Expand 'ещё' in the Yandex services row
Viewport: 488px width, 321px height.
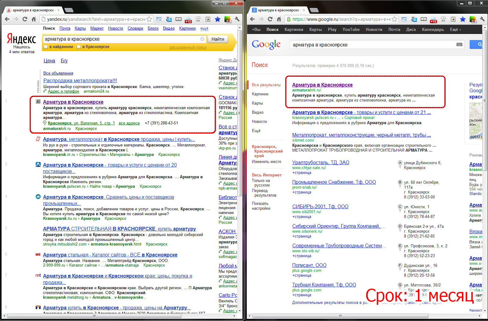[204, 28]
